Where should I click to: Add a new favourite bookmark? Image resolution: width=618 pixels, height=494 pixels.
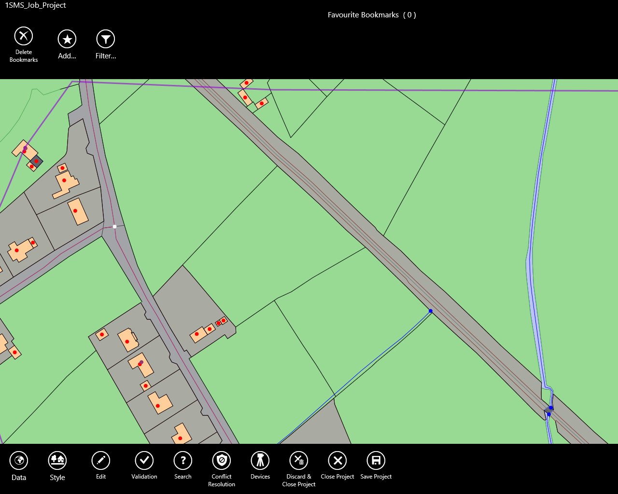tap(67, 39)
